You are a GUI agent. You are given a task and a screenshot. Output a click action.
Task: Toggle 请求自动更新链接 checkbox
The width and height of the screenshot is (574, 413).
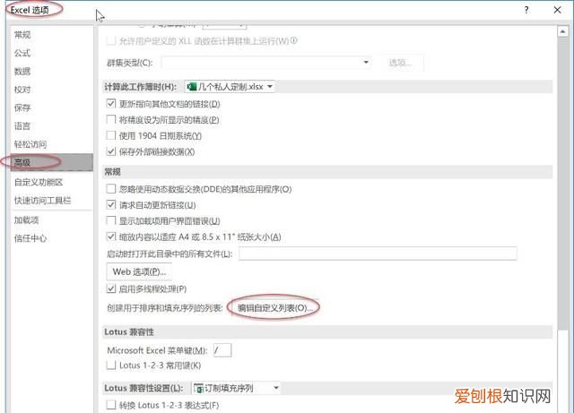(111, 205)
